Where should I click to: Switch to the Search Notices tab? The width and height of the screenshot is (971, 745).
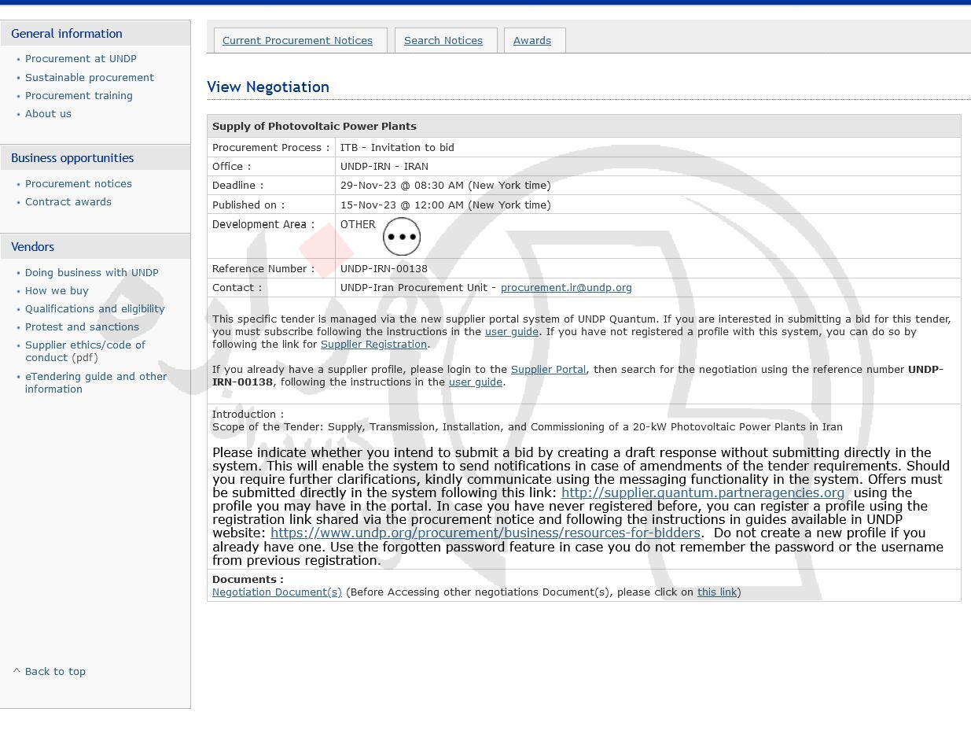tap(443, 41)
